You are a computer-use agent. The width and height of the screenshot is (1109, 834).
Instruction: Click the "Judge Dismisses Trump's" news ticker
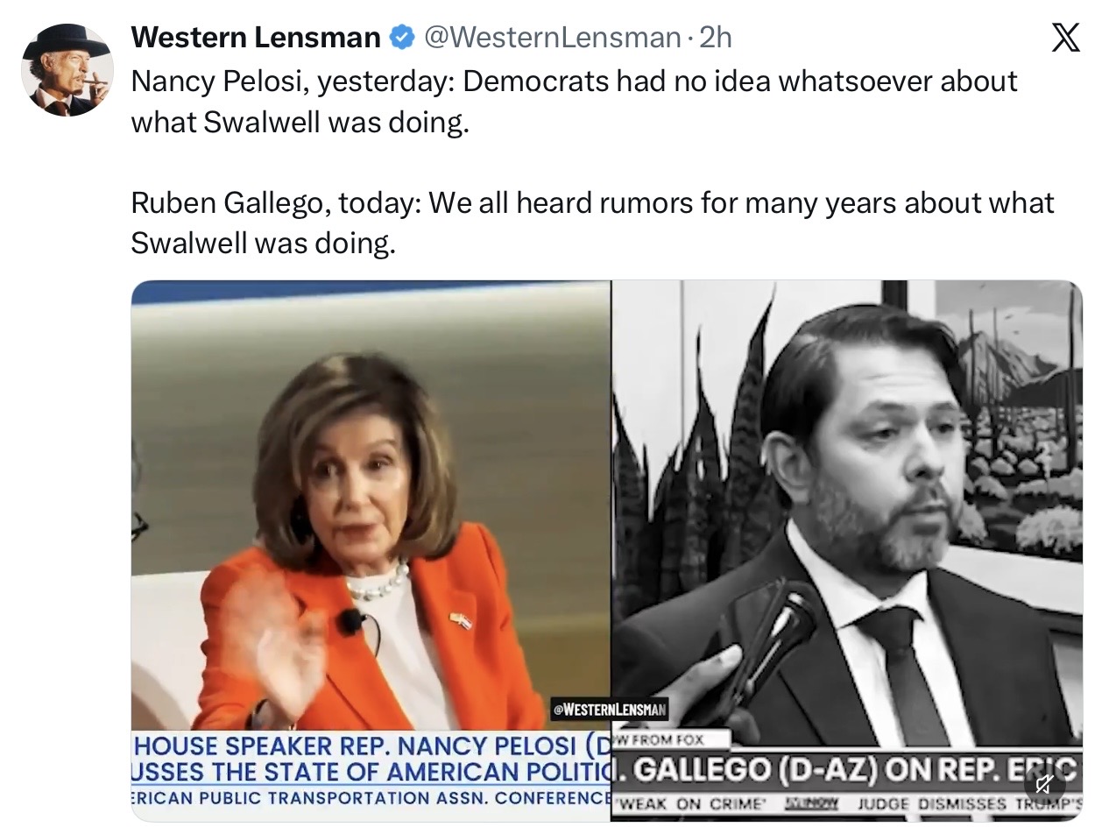[970, 803]
